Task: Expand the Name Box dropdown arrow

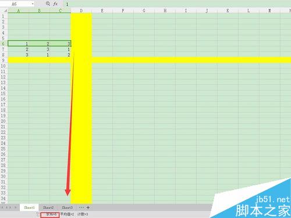Action: [33, 4]
